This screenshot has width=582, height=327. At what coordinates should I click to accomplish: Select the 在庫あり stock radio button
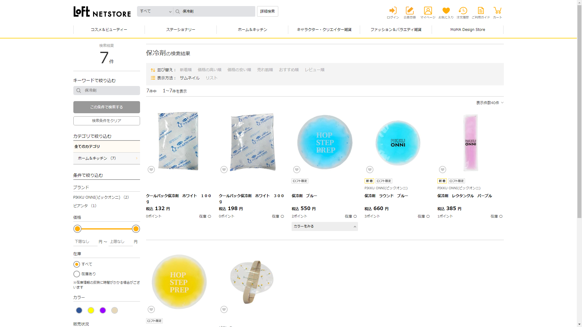pyautogui.click(x=77, y=274)
